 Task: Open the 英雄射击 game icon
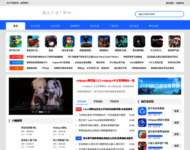tap(104, 41)
